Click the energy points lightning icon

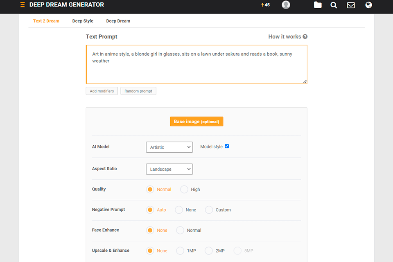[x=263, y=5]
